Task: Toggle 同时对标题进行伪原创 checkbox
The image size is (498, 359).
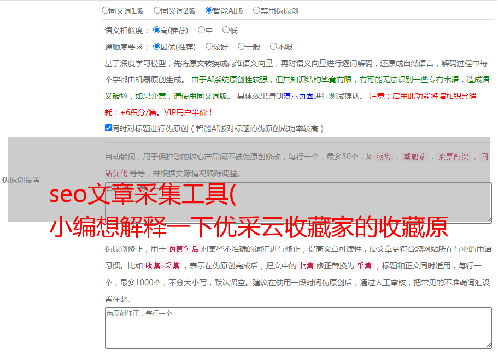Action: click(x=108, y=128)
